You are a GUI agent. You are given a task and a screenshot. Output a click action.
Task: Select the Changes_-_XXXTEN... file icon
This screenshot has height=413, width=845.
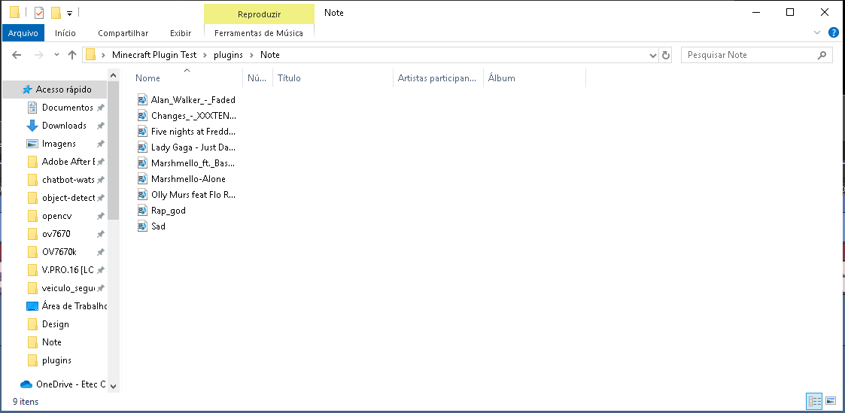click(x=142, y=115)
